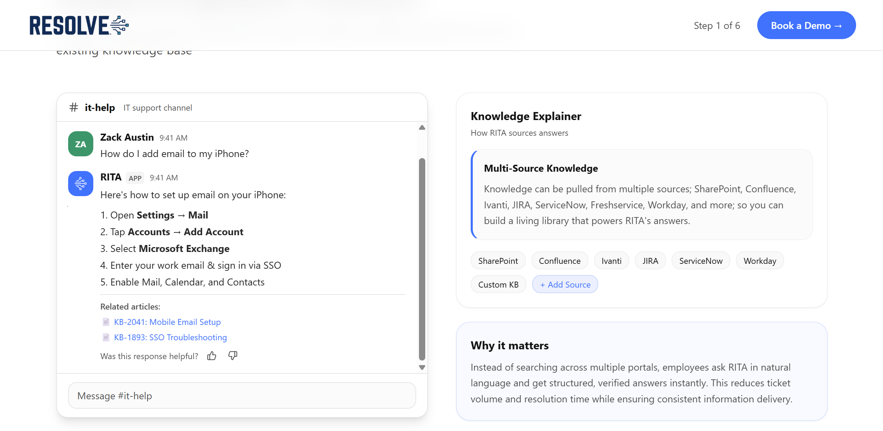Click the thumbs down feedback icon
Viewport: 883px width, 431px height.
(x=233, y=356)
